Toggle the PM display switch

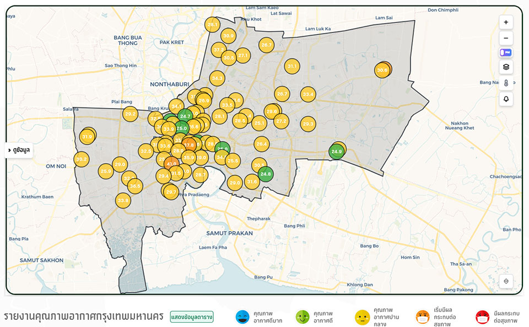click(x=506, y=53)
